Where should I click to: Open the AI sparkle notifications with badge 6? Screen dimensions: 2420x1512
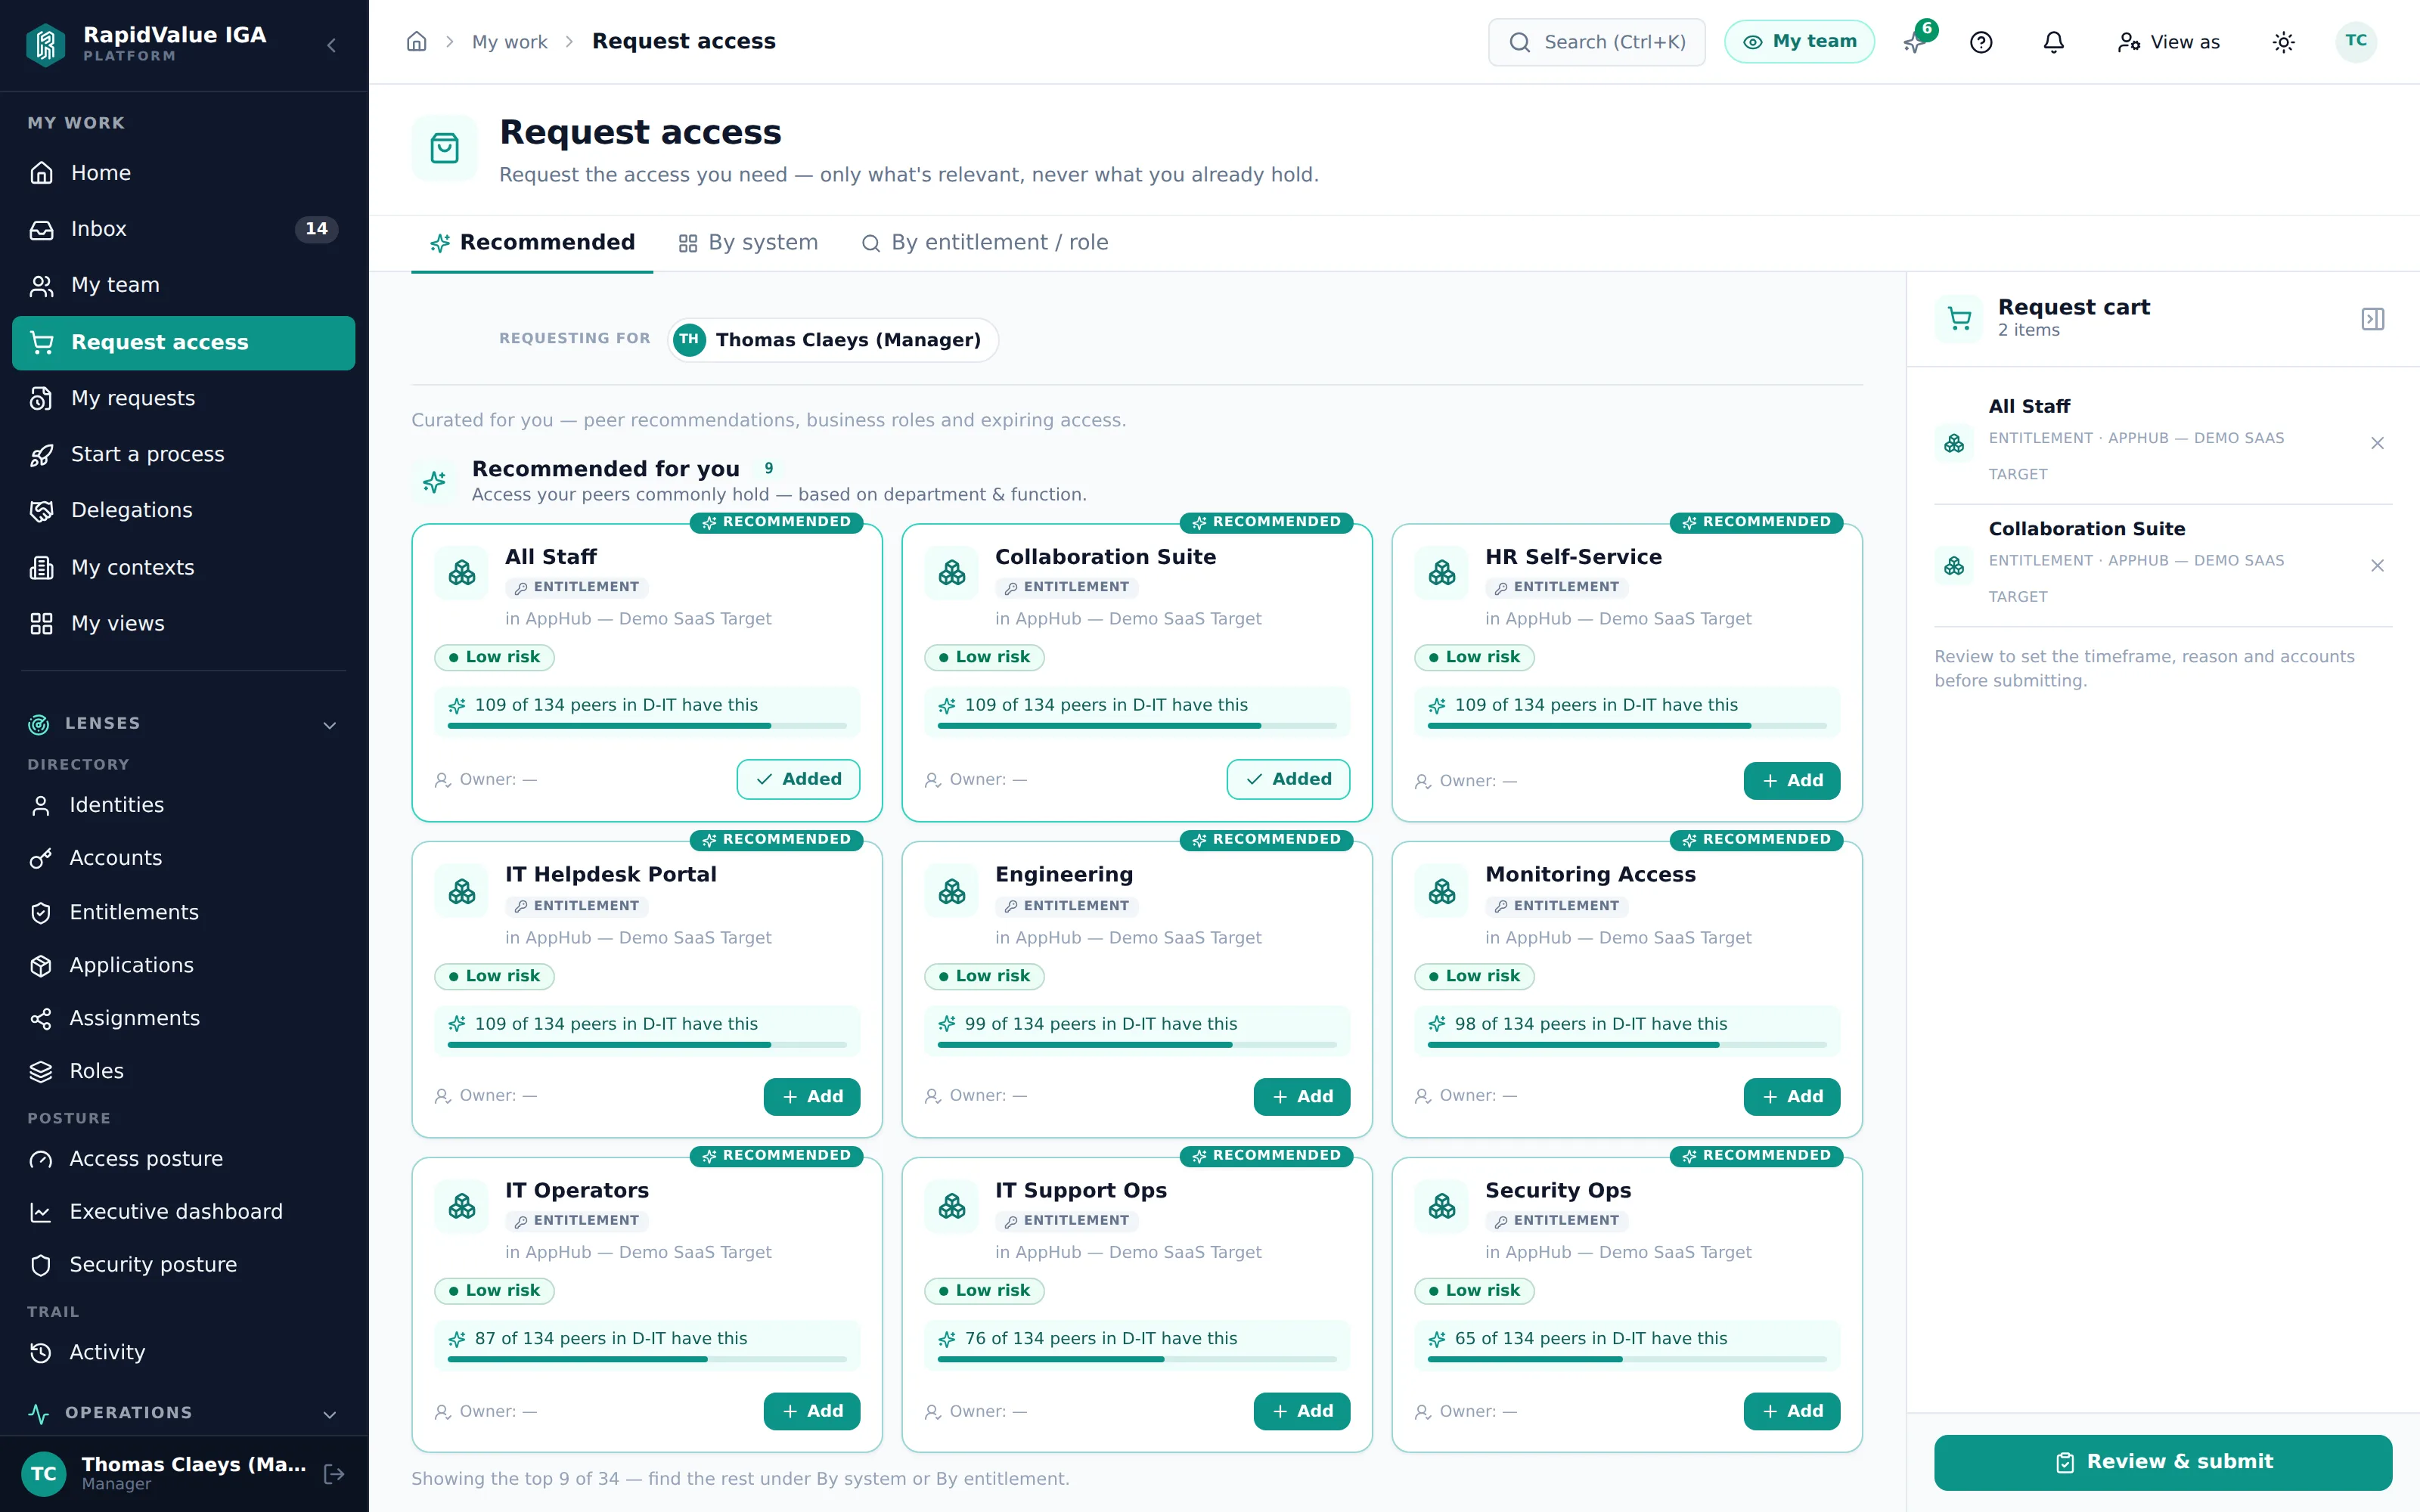coord(1914,42)
